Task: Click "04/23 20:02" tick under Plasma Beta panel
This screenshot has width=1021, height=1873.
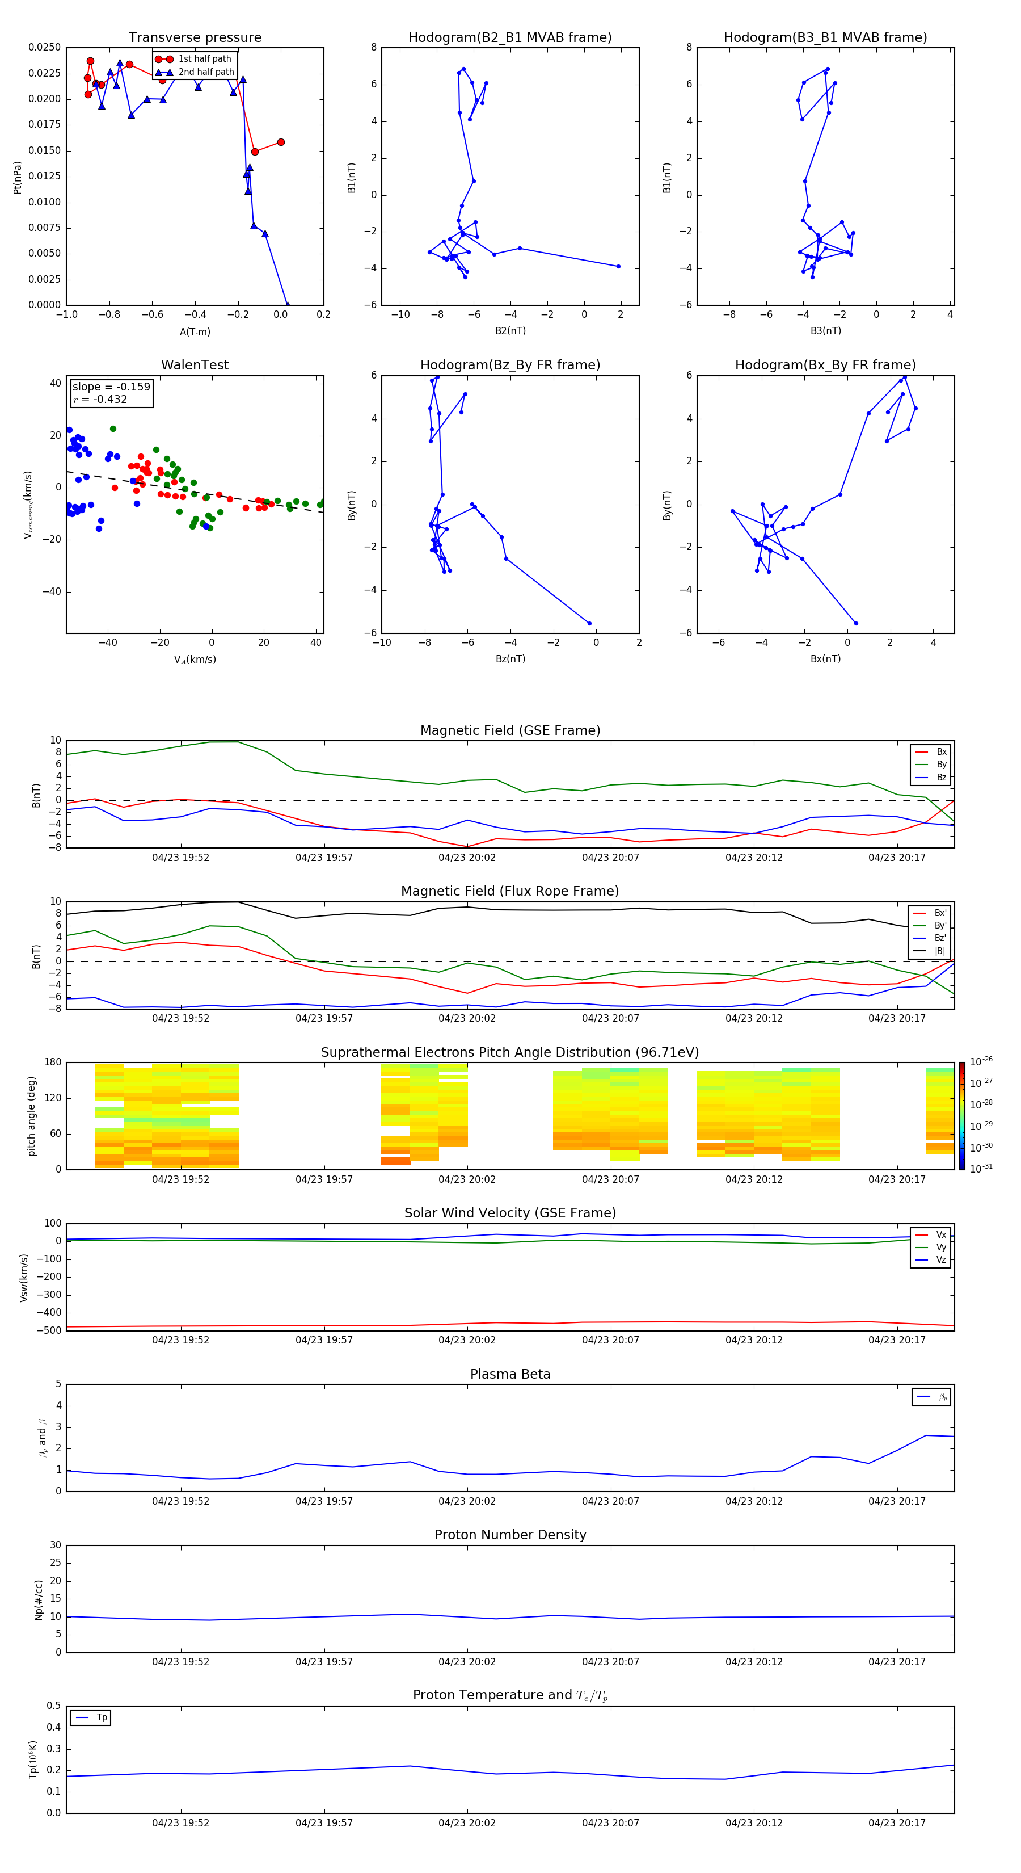Action: point(467,1501)
